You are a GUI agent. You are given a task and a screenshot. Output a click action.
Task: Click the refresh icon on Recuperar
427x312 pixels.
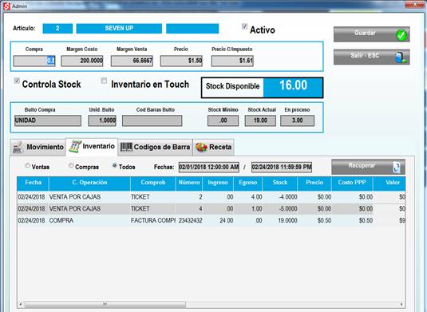pyautogui.click(x=397, y=167)
